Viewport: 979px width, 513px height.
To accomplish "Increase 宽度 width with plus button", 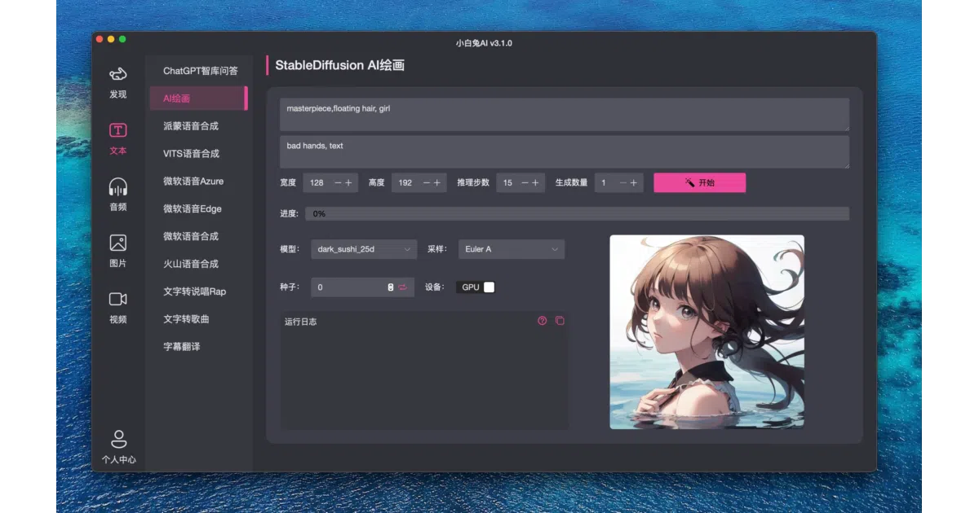I will coord(349,183).
